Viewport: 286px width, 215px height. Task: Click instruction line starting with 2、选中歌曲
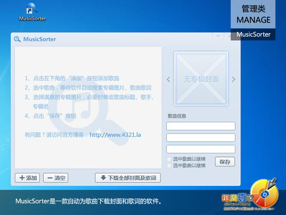point(88,88)
